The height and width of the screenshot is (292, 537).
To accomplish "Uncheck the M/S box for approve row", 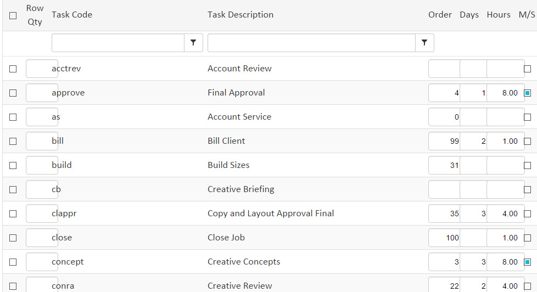I will coord(528,93).
